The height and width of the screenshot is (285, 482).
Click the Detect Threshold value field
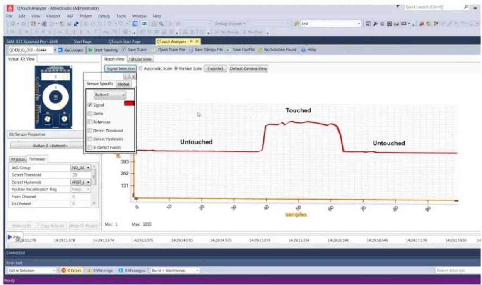point(81,175)
